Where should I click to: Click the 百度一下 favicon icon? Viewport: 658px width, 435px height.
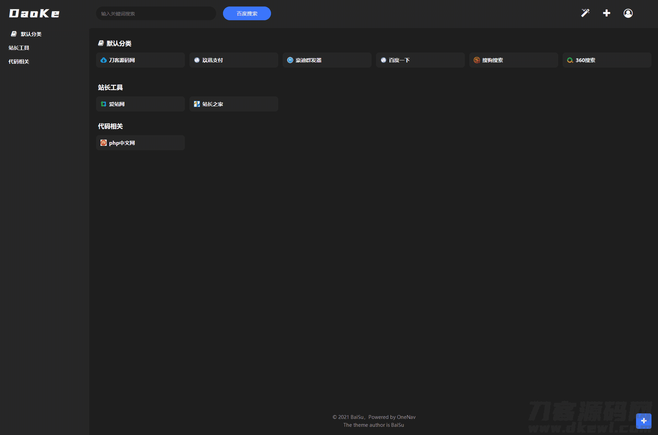384,60
